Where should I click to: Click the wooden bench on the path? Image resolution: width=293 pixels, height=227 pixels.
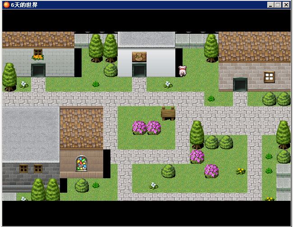[x=168, y=113]
